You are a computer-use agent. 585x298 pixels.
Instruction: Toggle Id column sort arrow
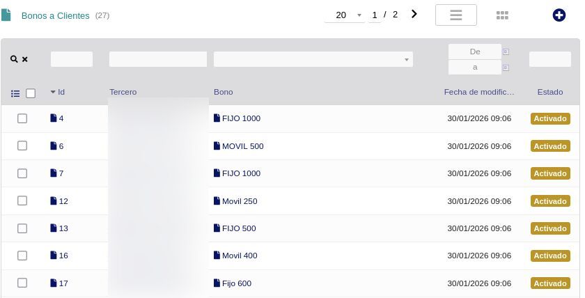pos(53,92)
